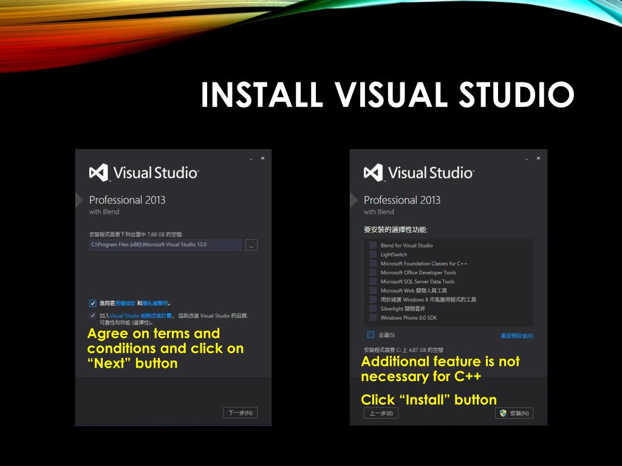
Task: Click the Next 下一步(N) button
Action: point(241,413)
